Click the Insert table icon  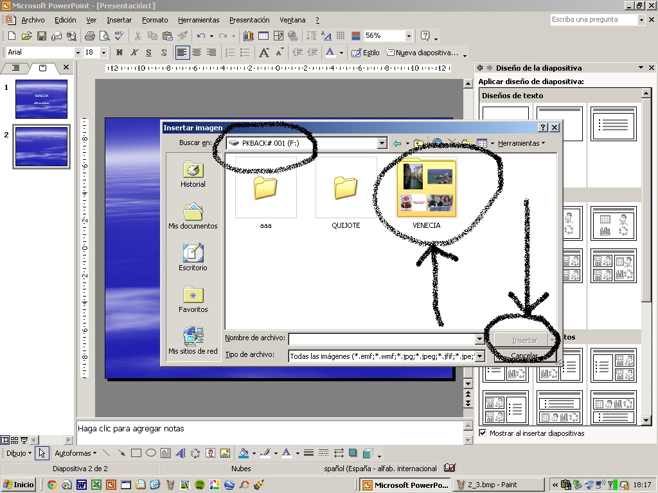pyautogui.click(x=263, y=36)
